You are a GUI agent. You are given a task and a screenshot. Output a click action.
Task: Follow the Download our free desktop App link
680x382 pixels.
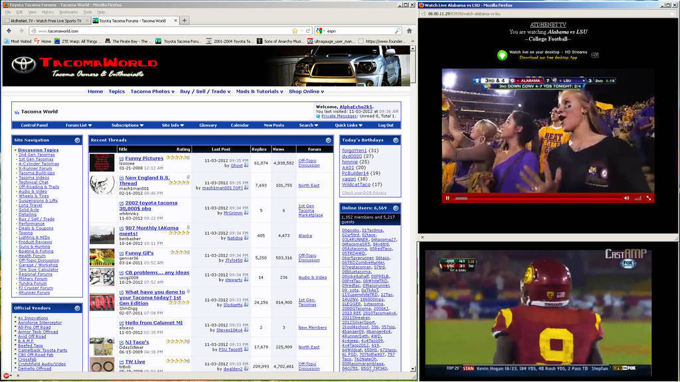pyautogui.click(x=548, y=57)
